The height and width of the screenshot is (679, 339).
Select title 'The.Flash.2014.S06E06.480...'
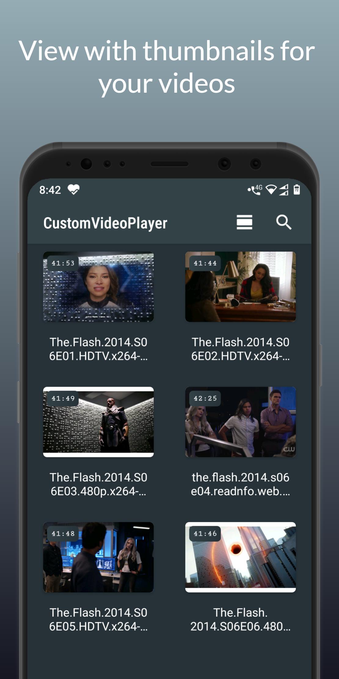pos(240,619)
